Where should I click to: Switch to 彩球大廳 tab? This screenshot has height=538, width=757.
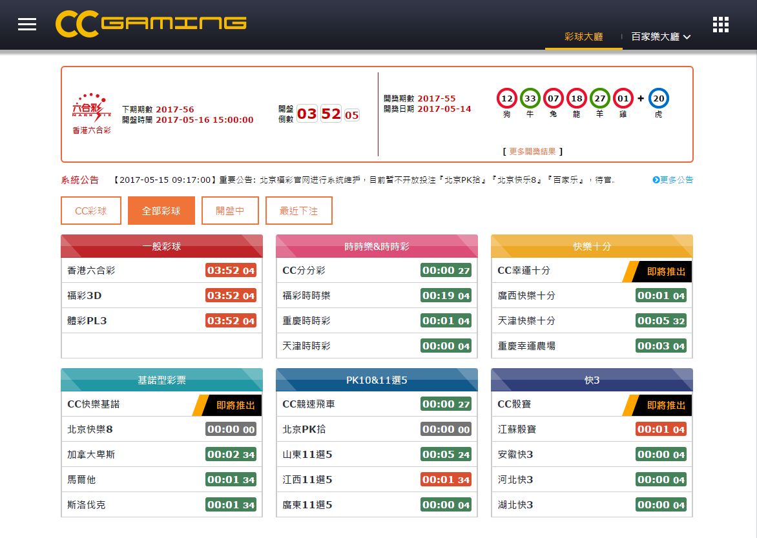click(x=583, y=37)
